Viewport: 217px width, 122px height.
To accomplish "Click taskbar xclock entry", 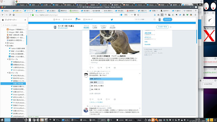I will click(120, 120).
